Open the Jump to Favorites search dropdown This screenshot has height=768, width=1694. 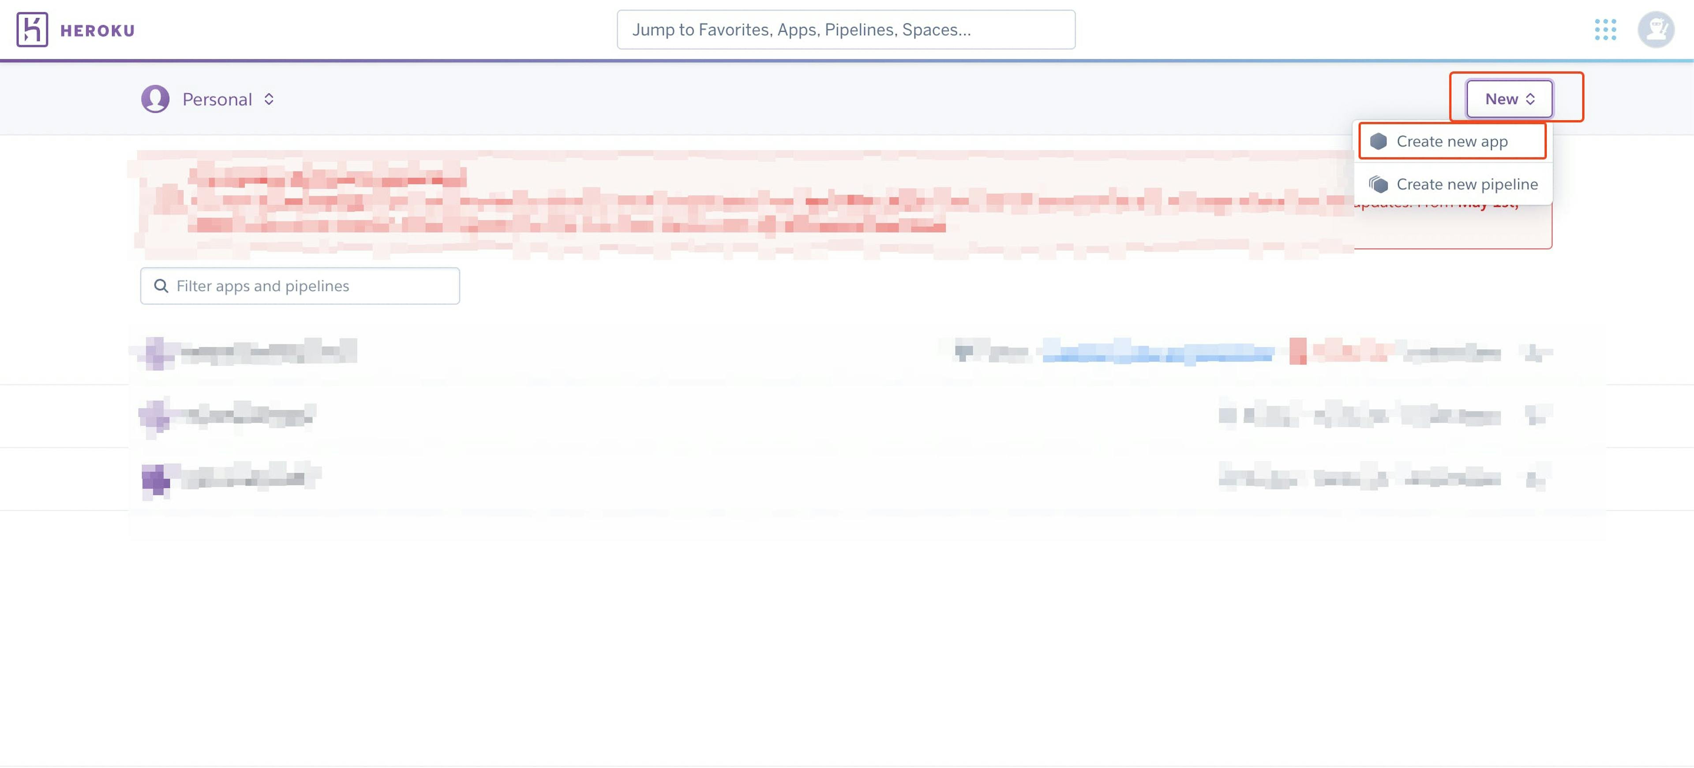point(846,29)
